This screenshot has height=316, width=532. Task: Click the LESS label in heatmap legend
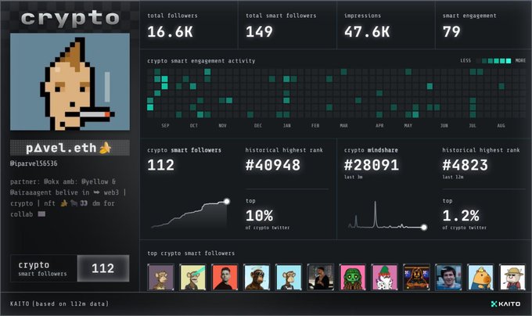[465, 61]
